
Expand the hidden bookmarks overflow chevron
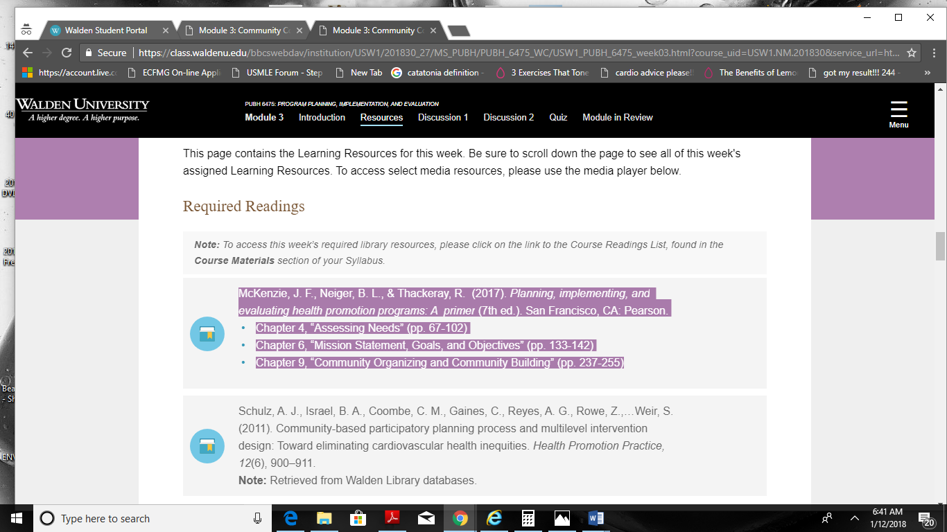coord(928,72)
